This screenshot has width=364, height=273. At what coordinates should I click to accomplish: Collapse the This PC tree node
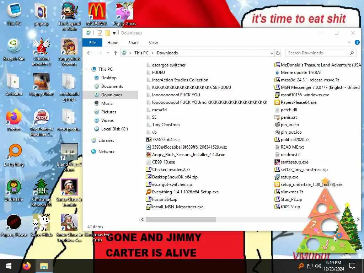(87, 69)
